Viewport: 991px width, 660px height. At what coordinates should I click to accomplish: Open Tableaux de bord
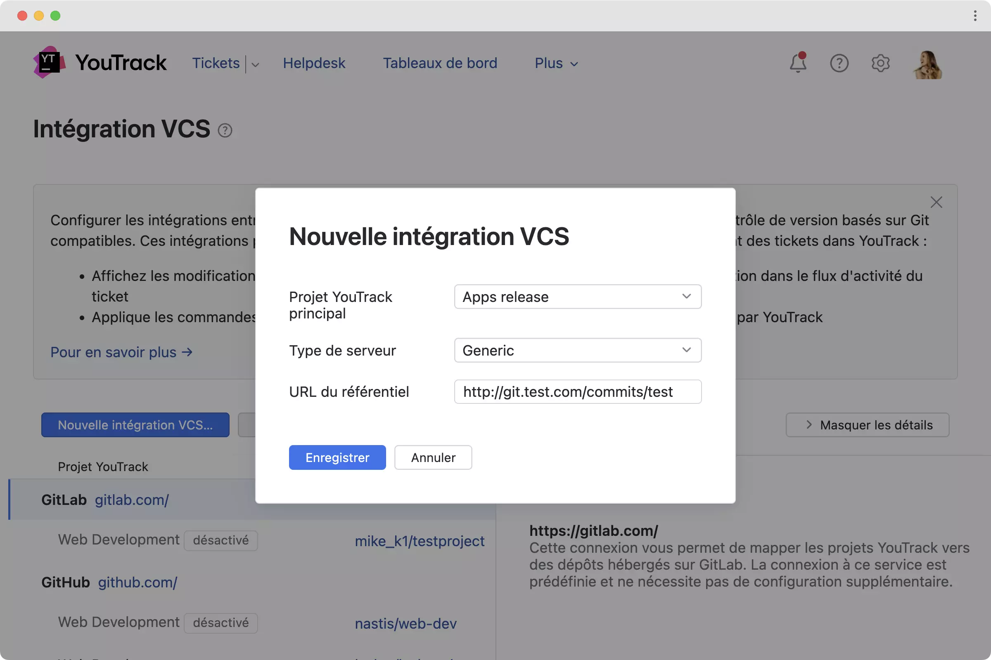440,63
